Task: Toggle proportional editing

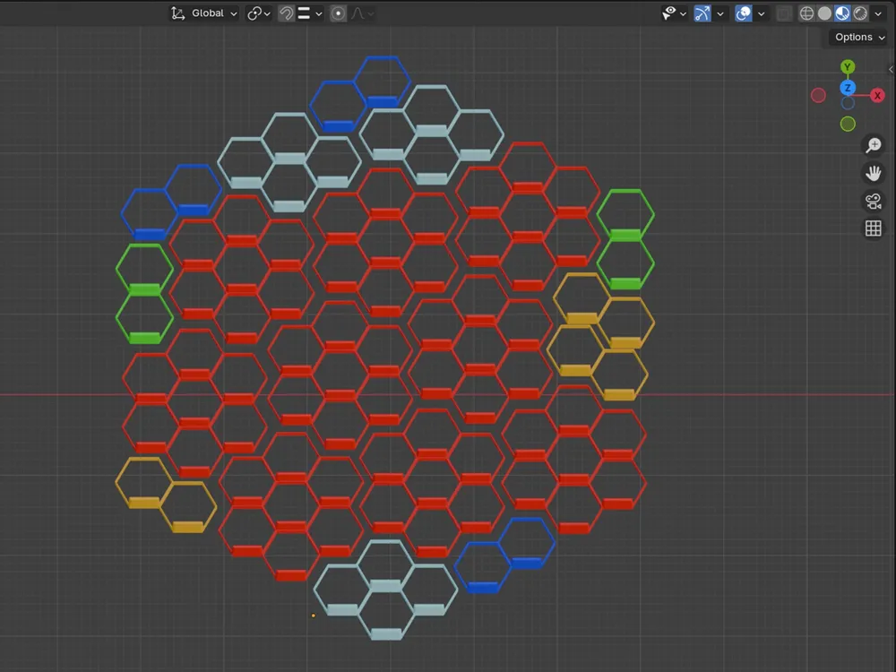Action: 339,13
